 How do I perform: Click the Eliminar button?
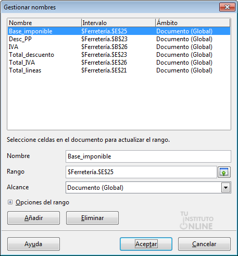point(92,218)
